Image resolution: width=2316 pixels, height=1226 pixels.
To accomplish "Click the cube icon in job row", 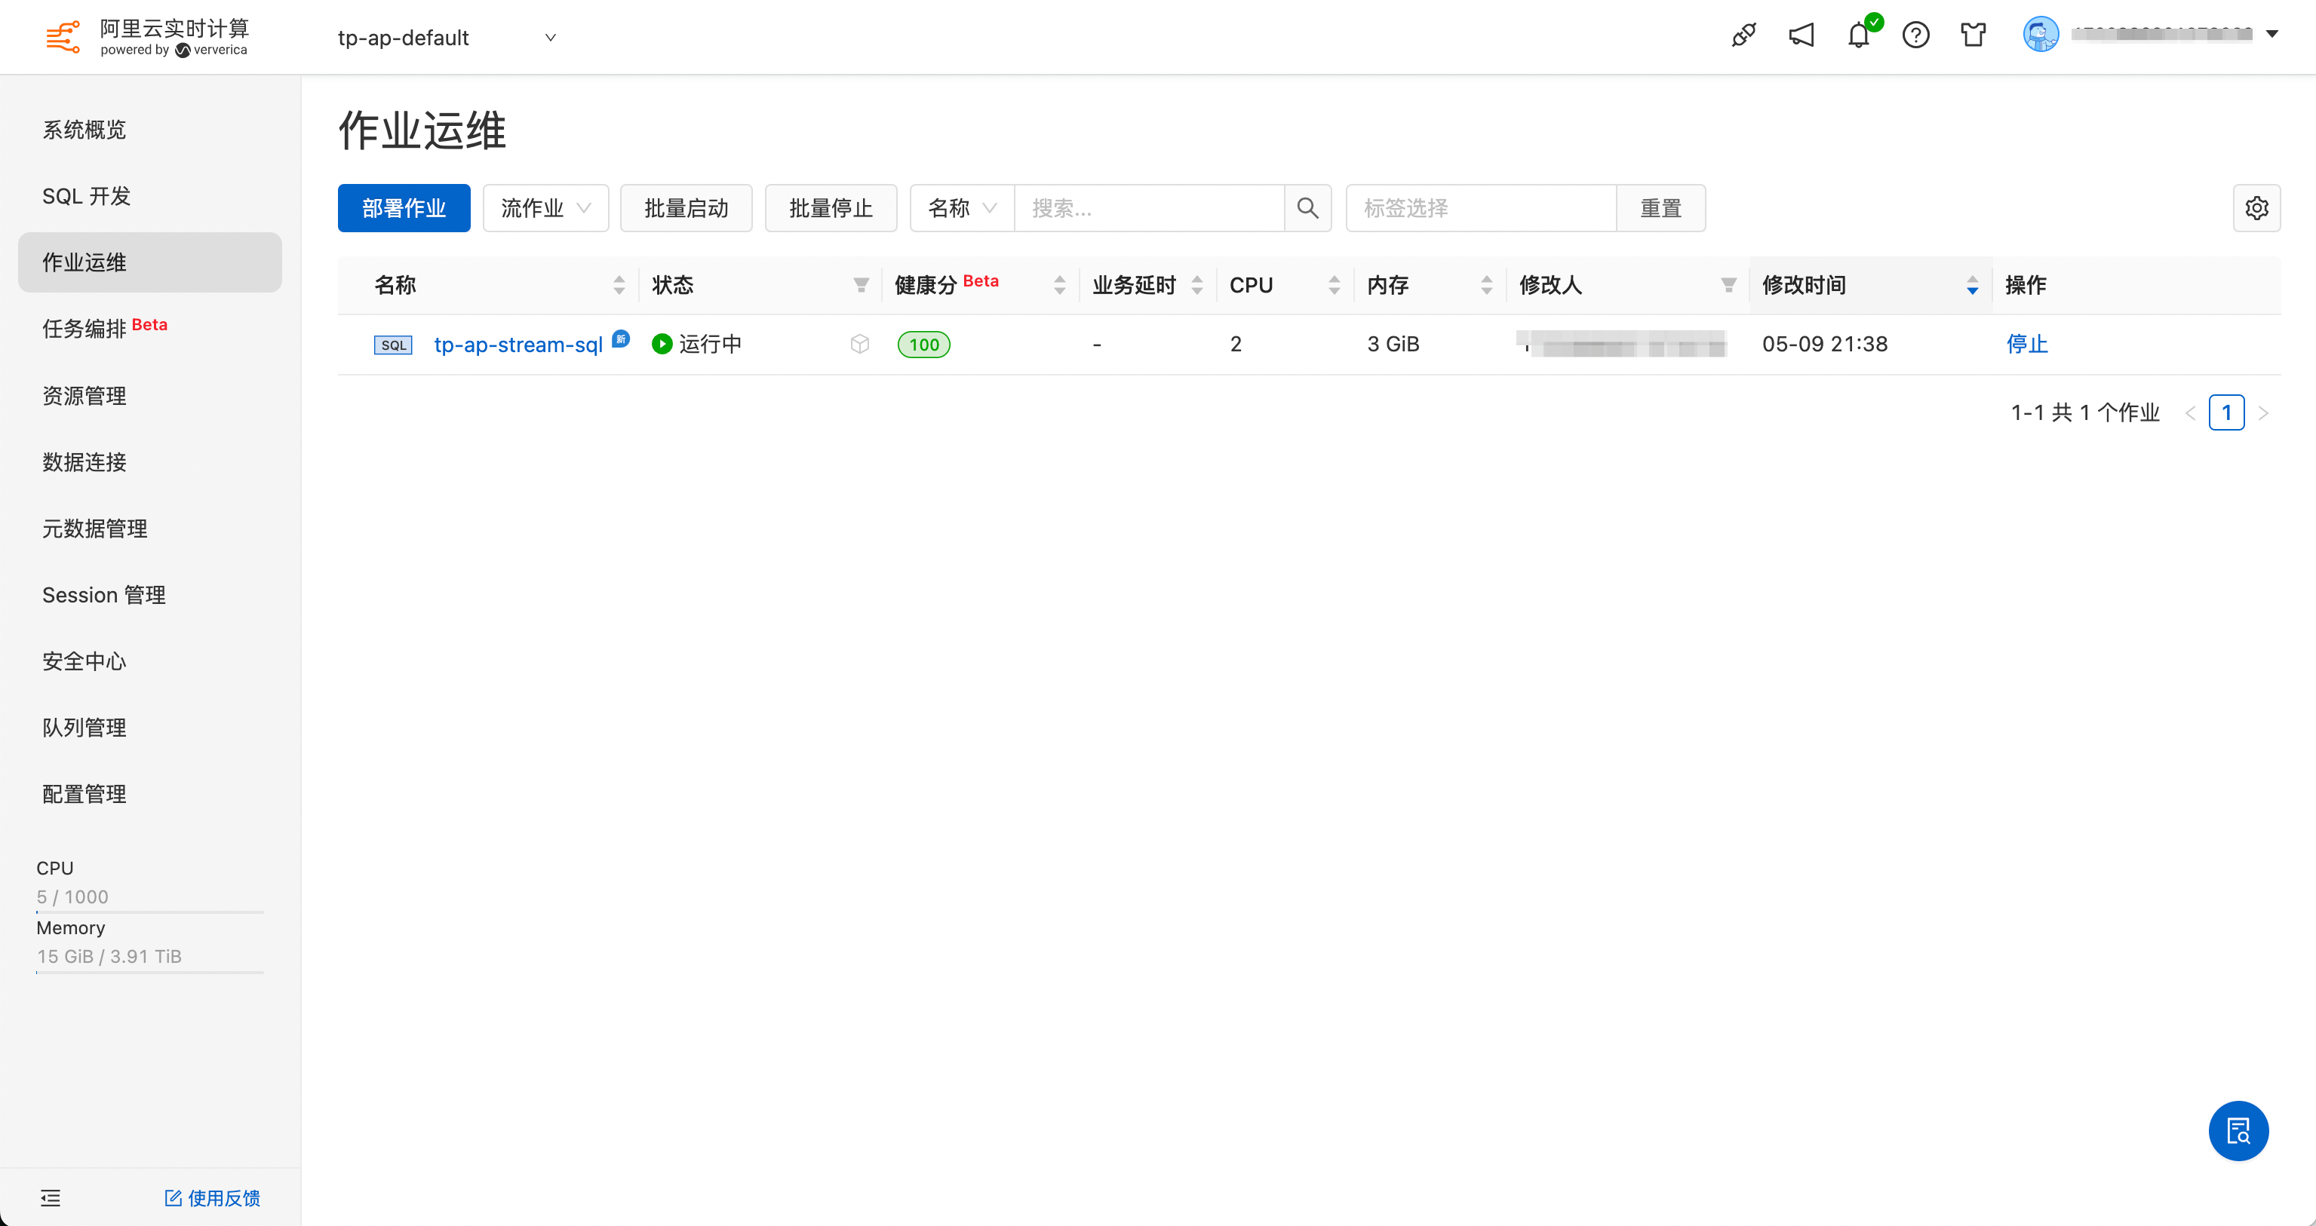I will [x=859, y=345].
